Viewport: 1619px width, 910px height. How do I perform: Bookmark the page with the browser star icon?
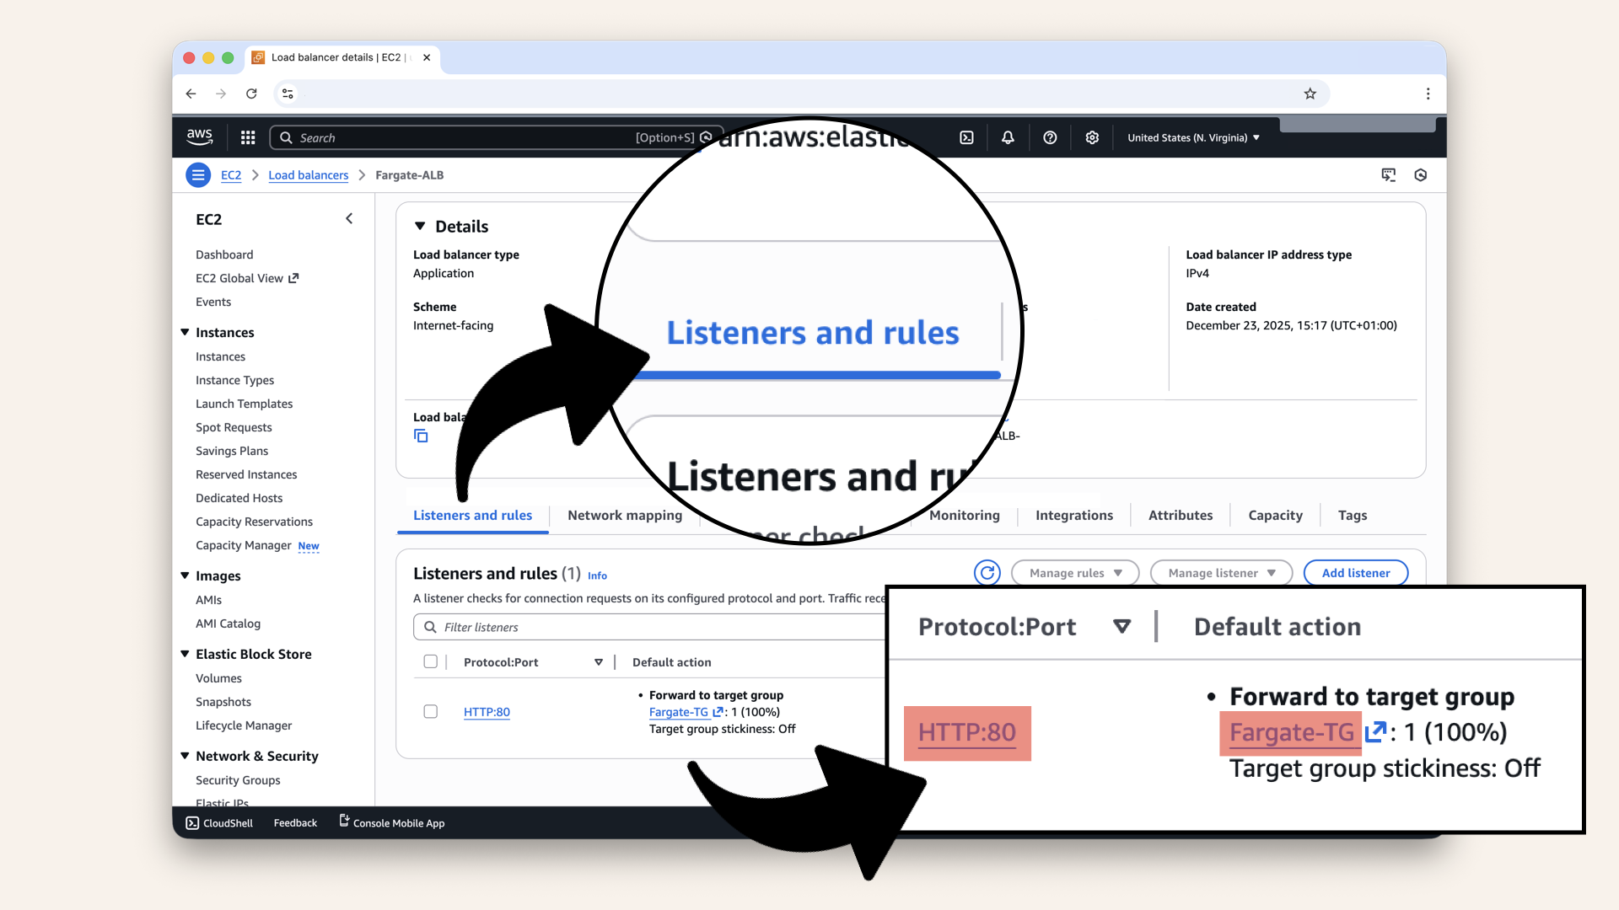click(1310, 94)
